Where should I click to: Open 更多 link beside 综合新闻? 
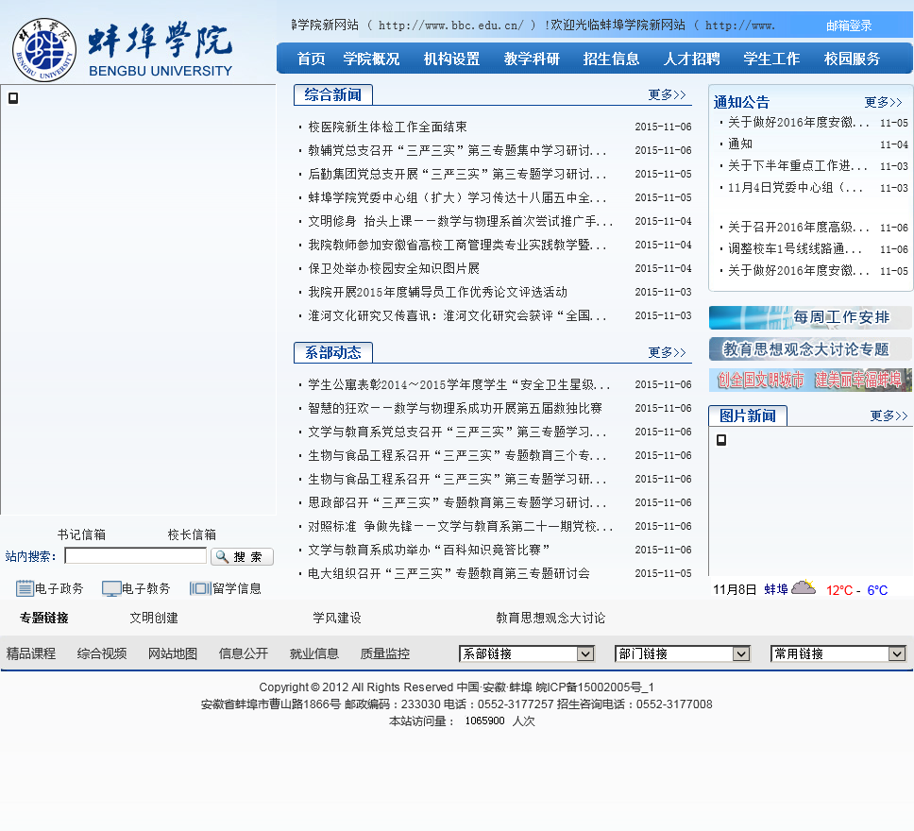pyautogui.click(x=667, y=94)
